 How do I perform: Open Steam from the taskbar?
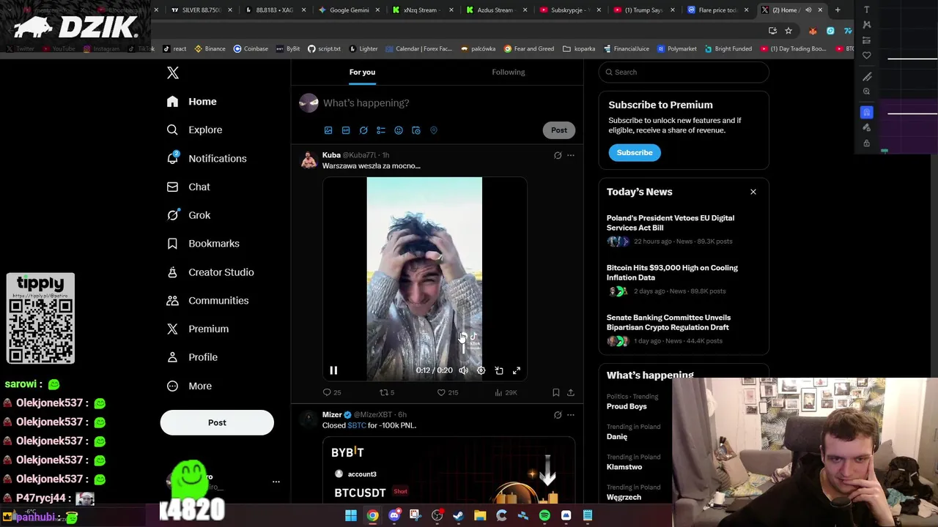[459, 516]
